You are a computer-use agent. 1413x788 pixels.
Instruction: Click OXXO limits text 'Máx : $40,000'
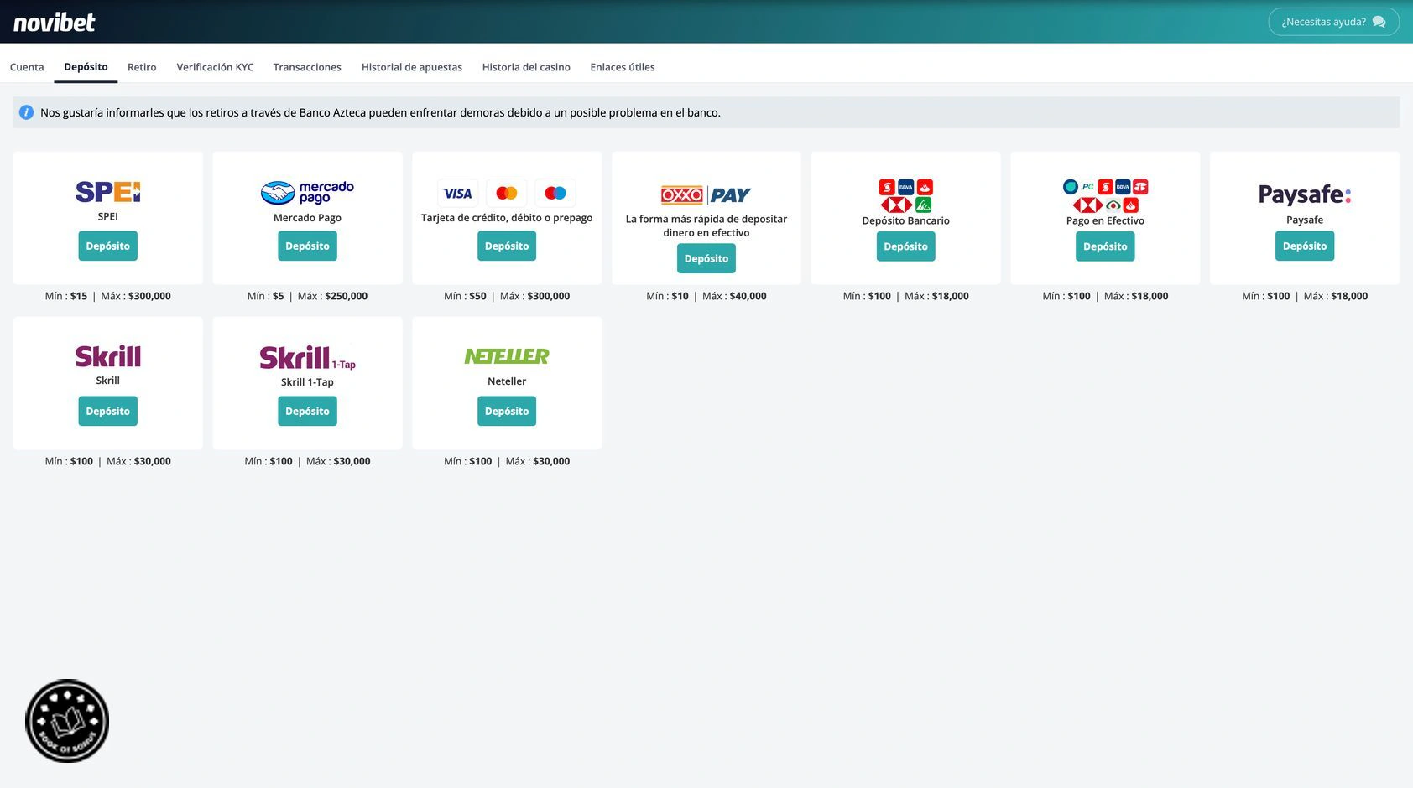point(734,296)
